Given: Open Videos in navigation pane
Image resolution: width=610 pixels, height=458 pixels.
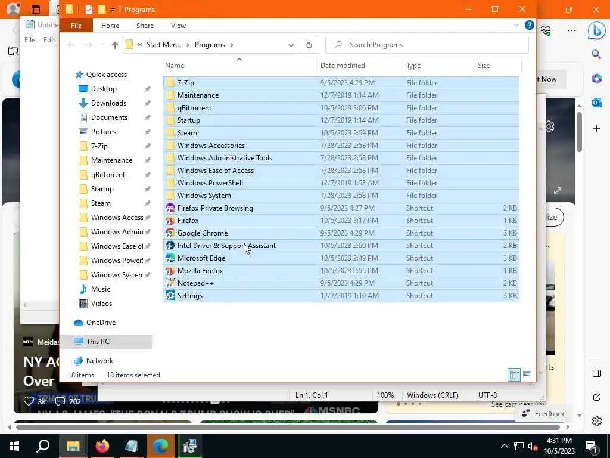Looking at the screenshot, I should coord(101,304).
